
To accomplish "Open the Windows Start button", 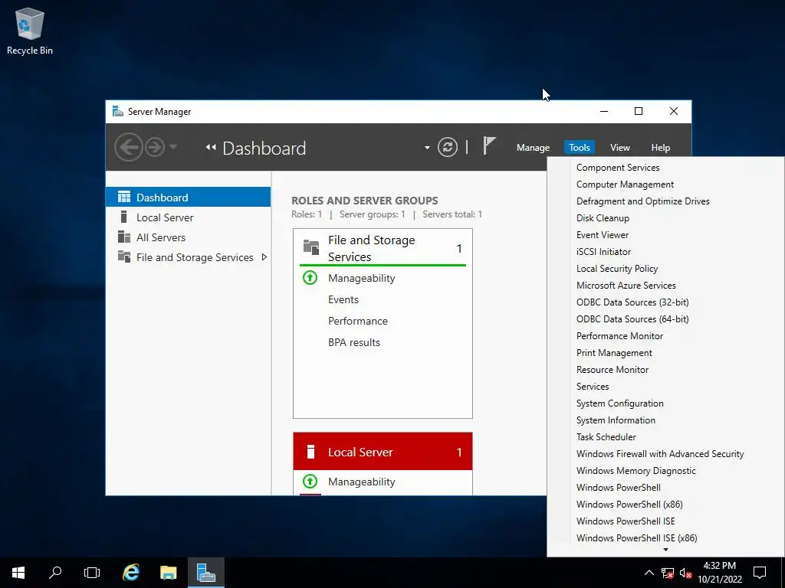I will point(18,573).
